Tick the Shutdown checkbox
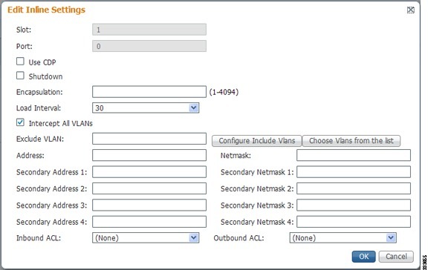 pyautogui.click(x=20, y=76)
